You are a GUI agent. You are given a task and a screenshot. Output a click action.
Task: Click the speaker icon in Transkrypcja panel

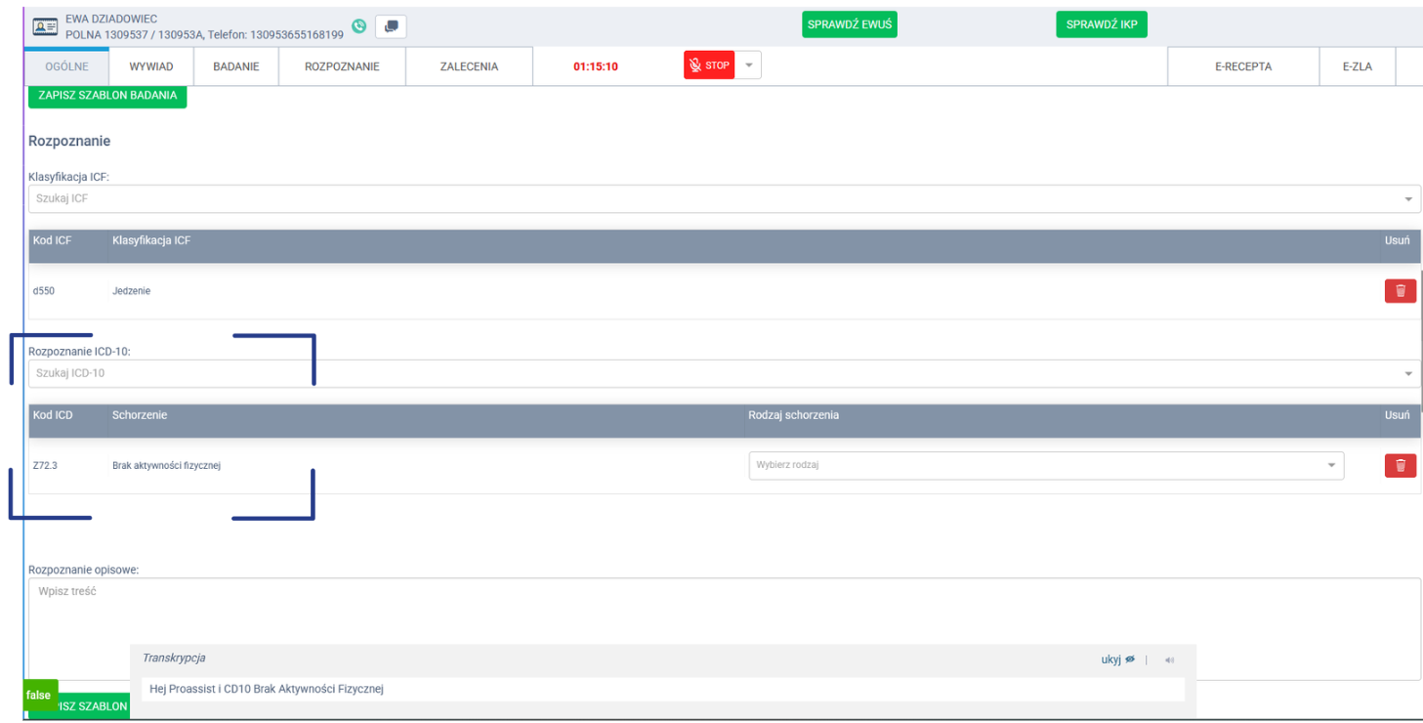(x=1169, y=660)
